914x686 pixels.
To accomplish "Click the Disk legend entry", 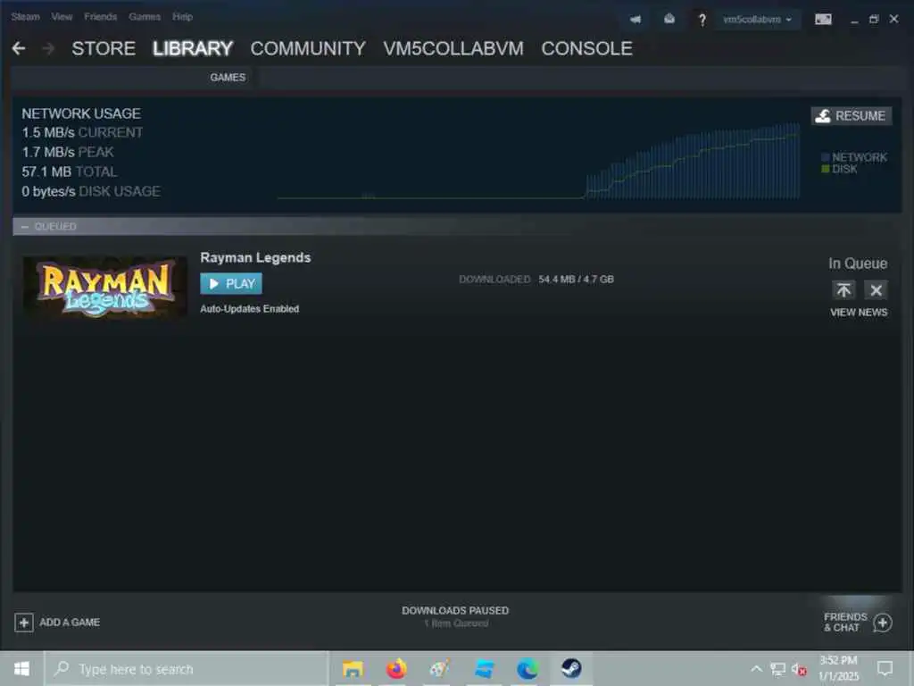I will (839, 169).
